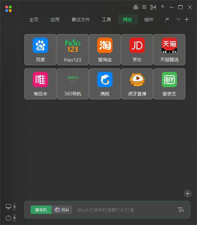Maximize the window

(x=180, y=7)
